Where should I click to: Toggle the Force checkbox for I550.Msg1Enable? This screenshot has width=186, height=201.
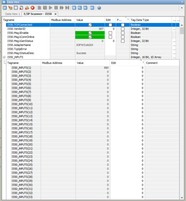(123, 33)
